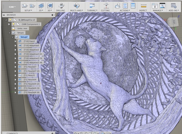182x134 pixels.
Task: Open the 3D dropdown menu
Action: [x=50, y=10]
